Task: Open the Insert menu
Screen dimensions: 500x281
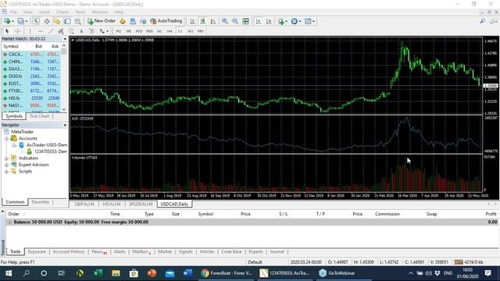Action: pos(45,12)
